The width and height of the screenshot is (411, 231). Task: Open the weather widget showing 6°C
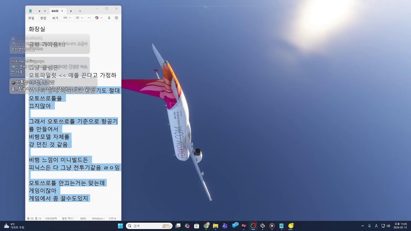[x=13, y=226]
